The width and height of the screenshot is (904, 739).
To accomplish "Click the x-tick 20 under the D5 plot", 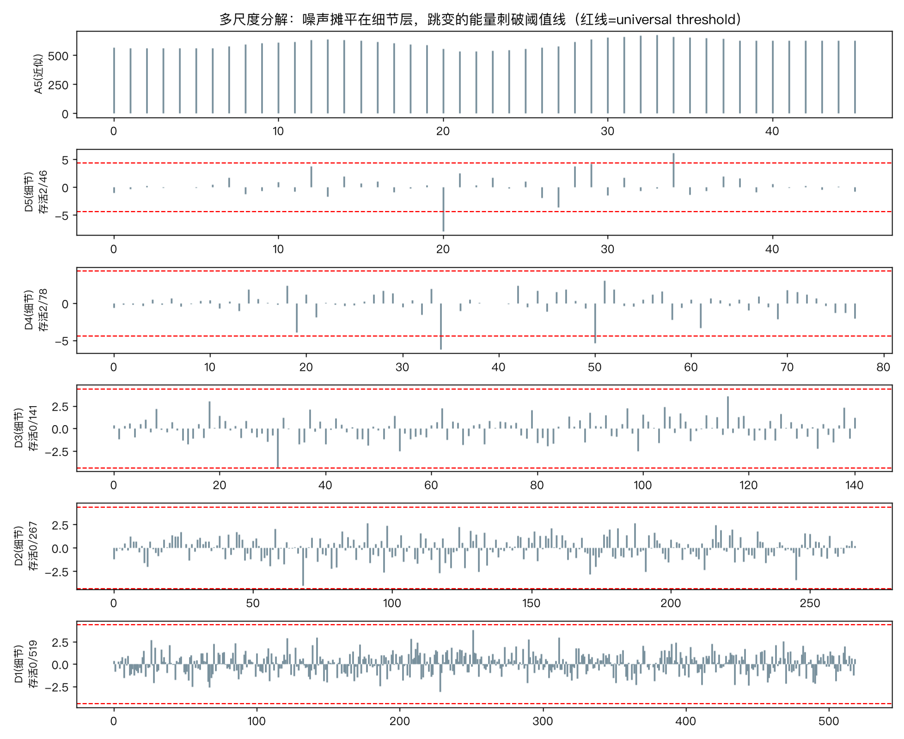I will click(443, 249).
